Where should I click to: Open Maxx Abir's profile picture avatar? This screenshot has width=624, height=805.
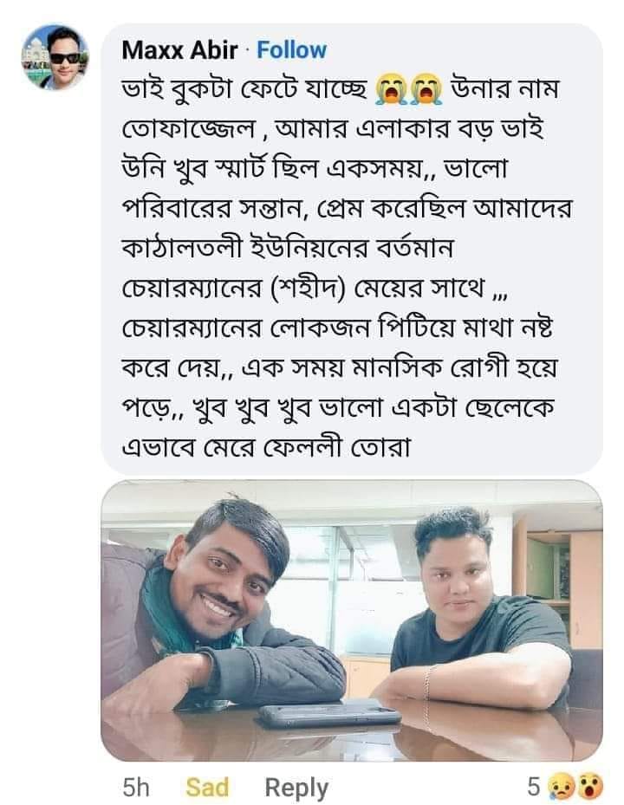[55, 57]
